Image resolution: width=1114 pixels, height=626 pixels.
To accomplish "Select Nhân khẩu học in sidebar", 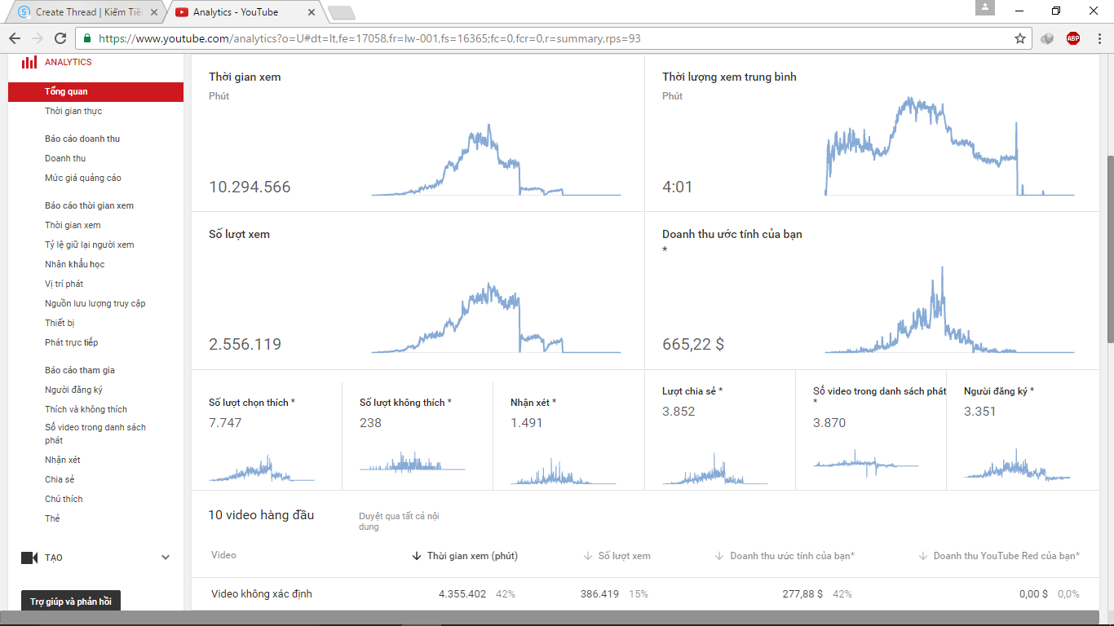I will (x=75, y=265).
